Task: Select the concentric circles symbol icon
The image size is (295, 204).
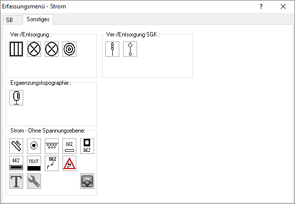Action: click(x=69, y=49)
